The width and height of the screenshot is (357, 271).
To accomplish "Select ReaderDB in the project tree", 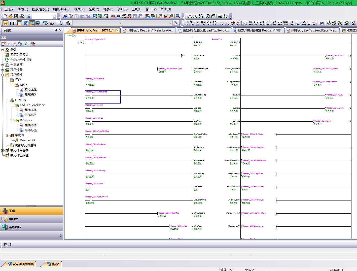I will (27, 140).
